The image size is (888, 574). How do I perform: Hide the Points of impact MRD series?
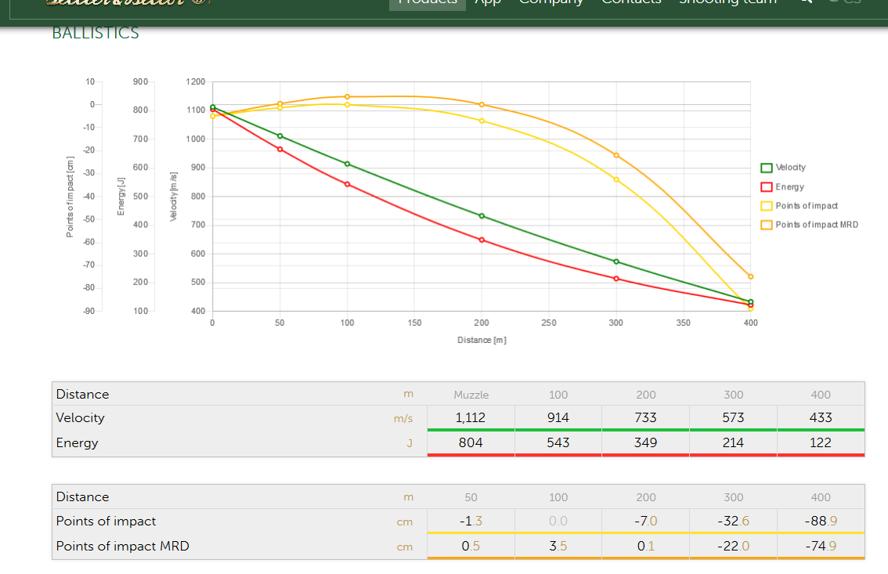[816, 225]
